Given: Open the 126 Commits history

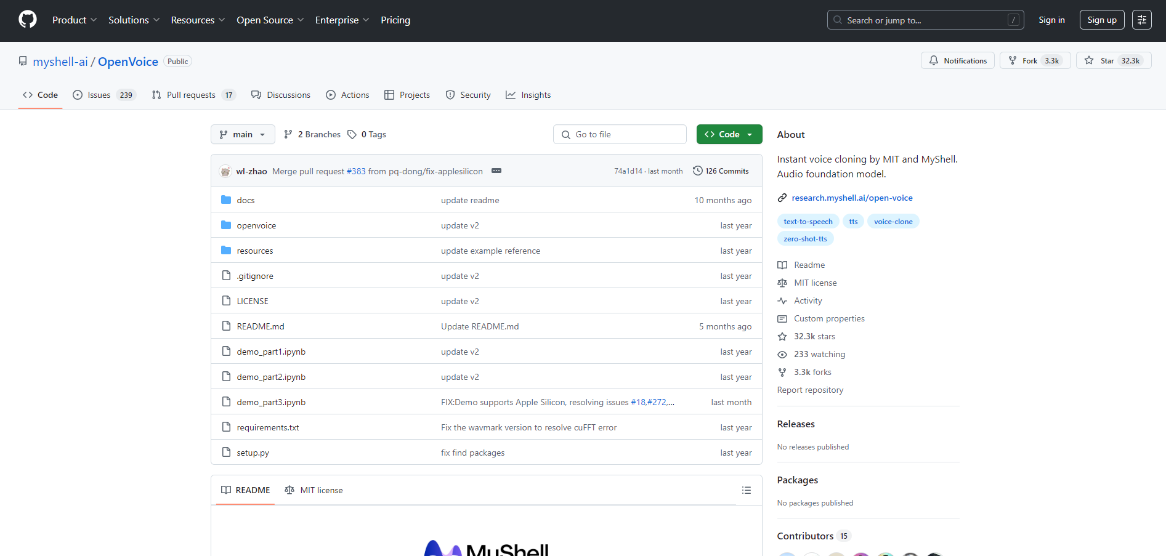Looking at the screenshot, I should tap(721, 171).
